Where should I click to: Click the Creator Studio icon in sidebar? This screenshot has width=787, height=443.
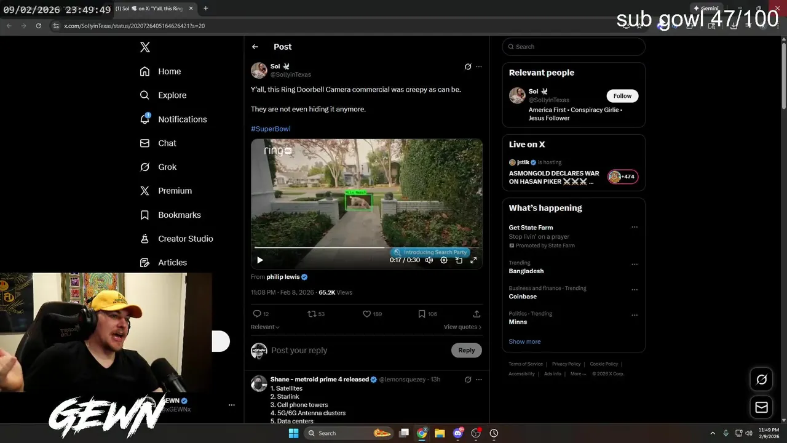[x=144, y=239]
